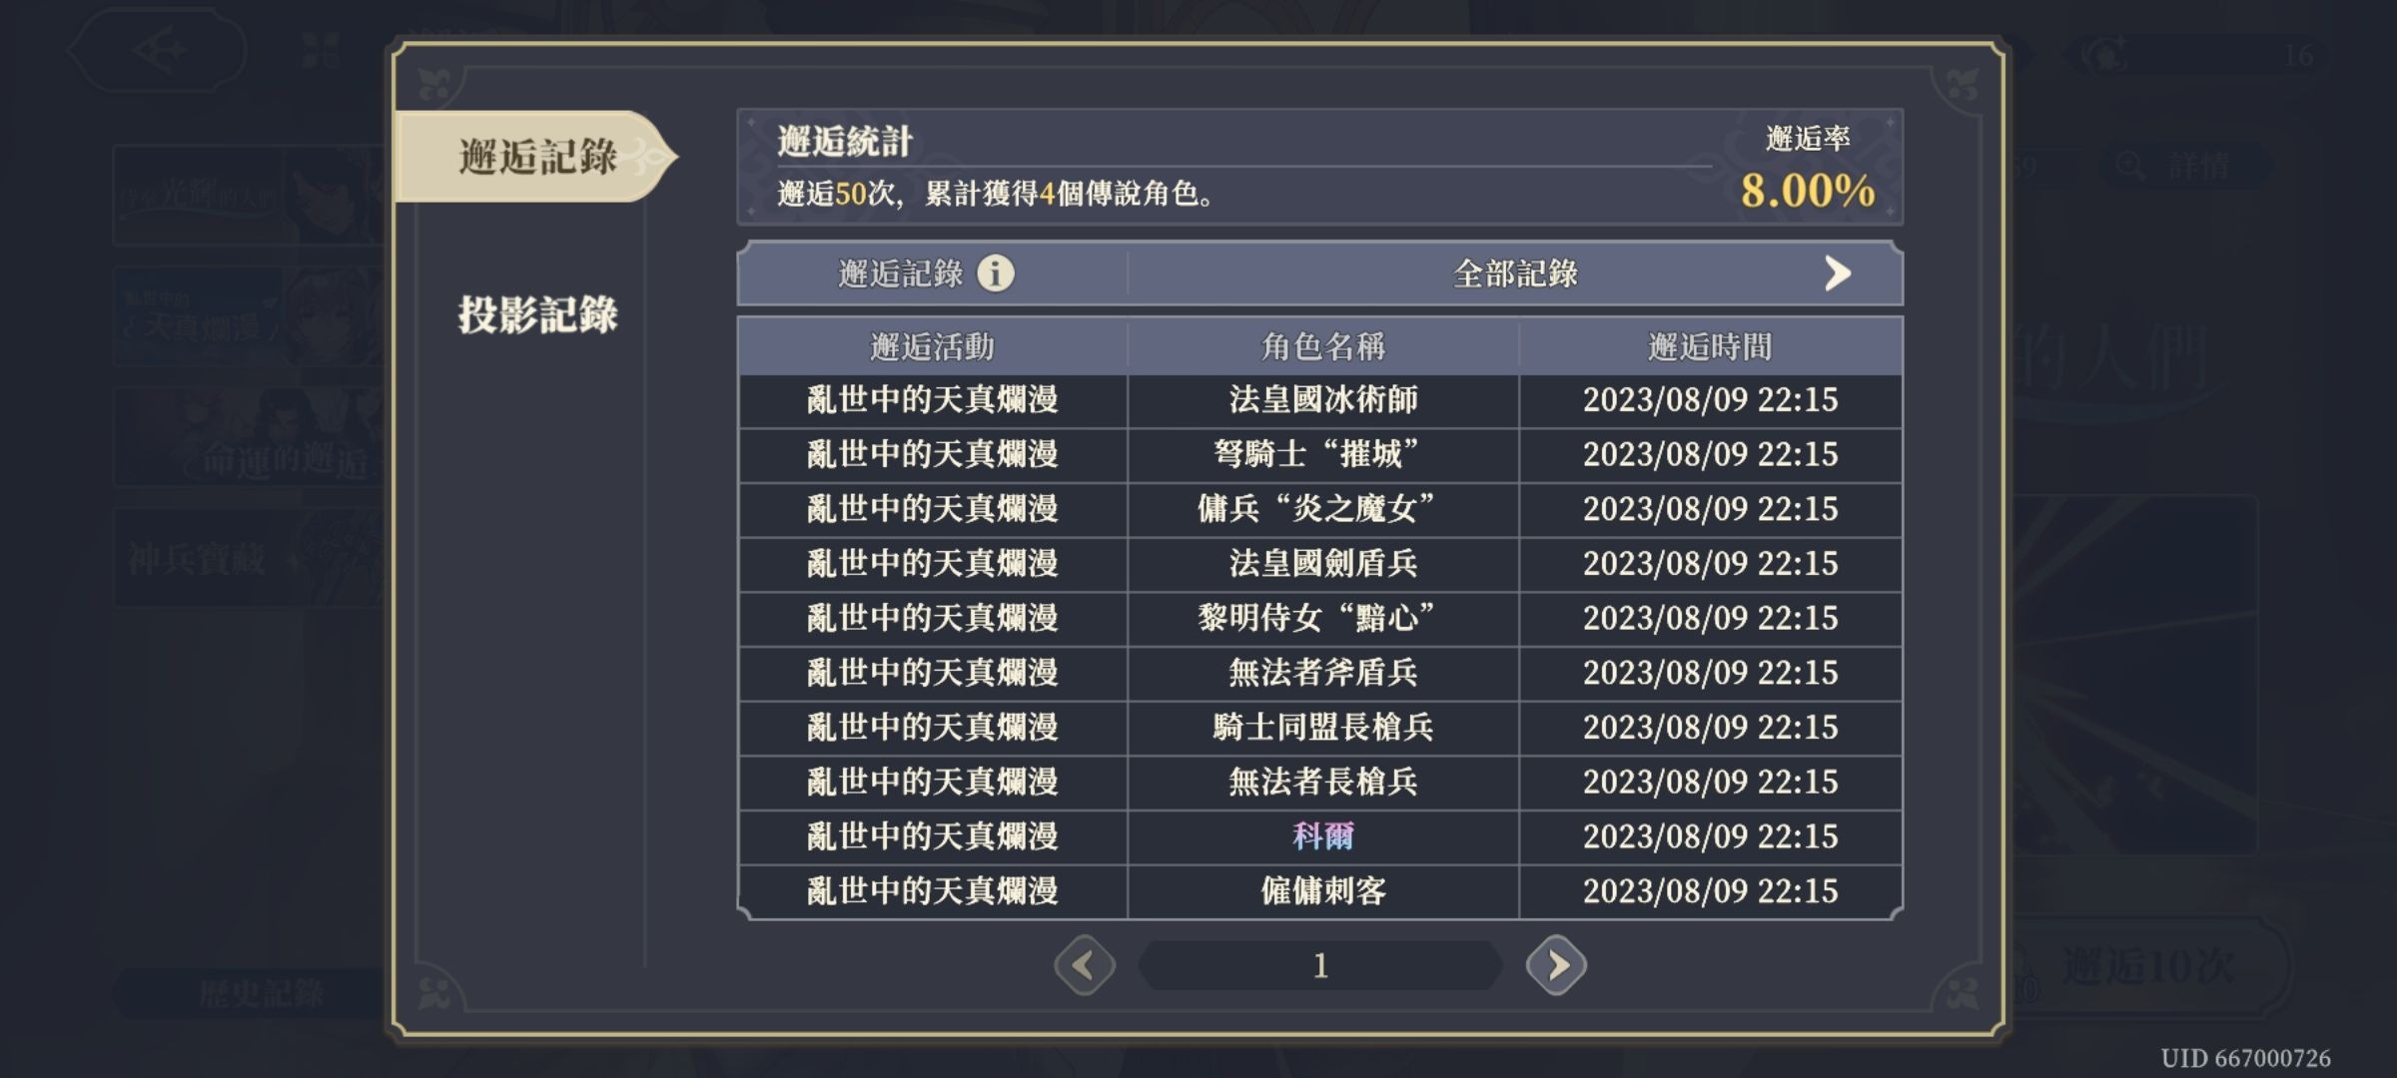This screenshot has height=1078, width=2397.
Task: Click the 8.00% 邂逅率 statistic
Action: coord(1808,191)
